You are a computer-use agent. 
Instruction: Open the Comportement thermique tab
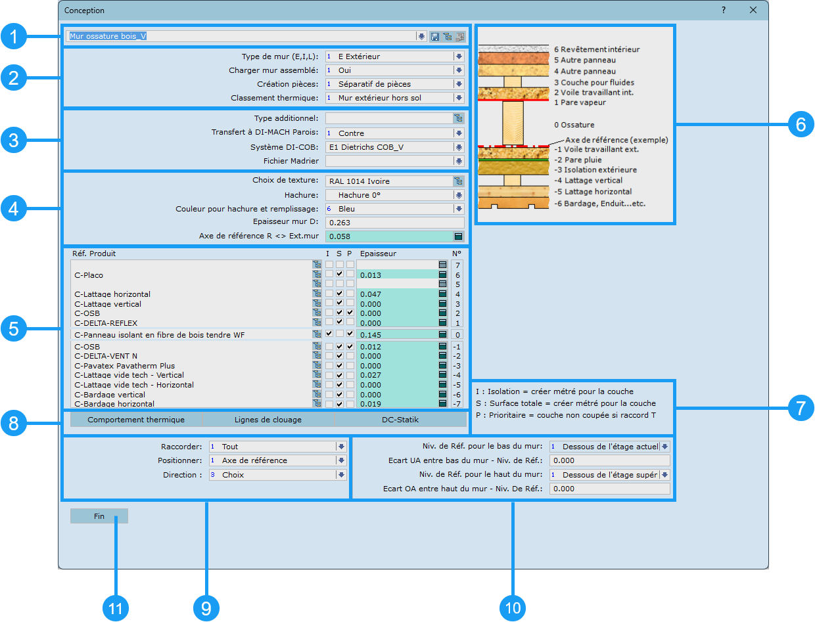click(x=136, y=420)
